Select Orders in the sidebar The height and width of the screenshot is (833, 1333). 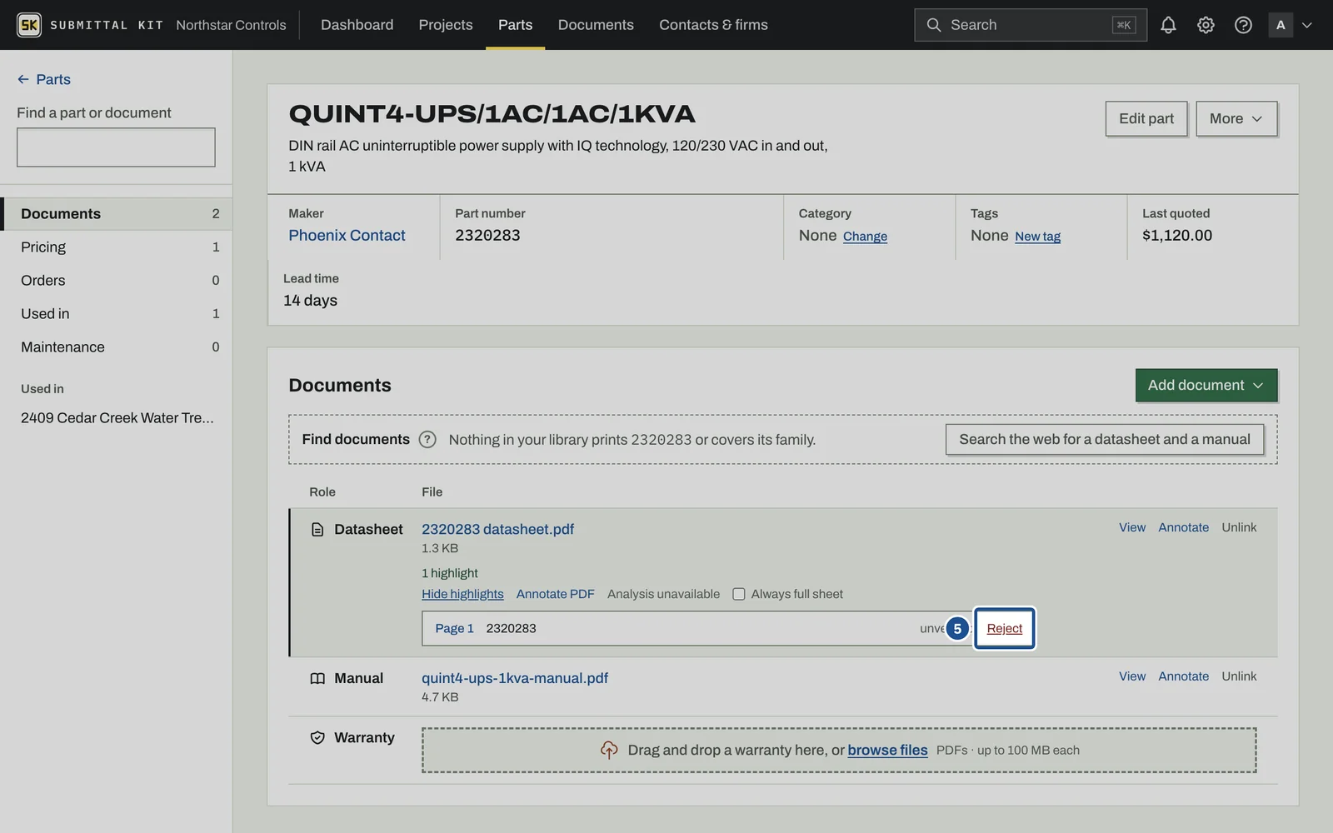117,281
